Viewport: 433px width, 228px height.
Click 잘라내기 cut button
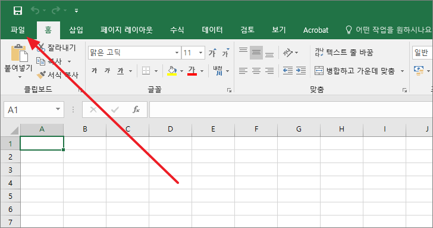click(57, 48)
